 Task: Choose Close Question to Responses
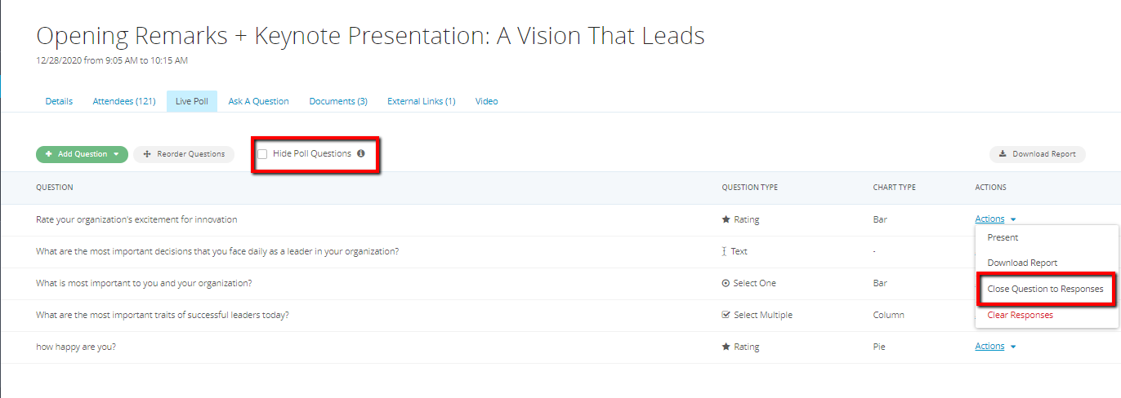point(1045,289)
